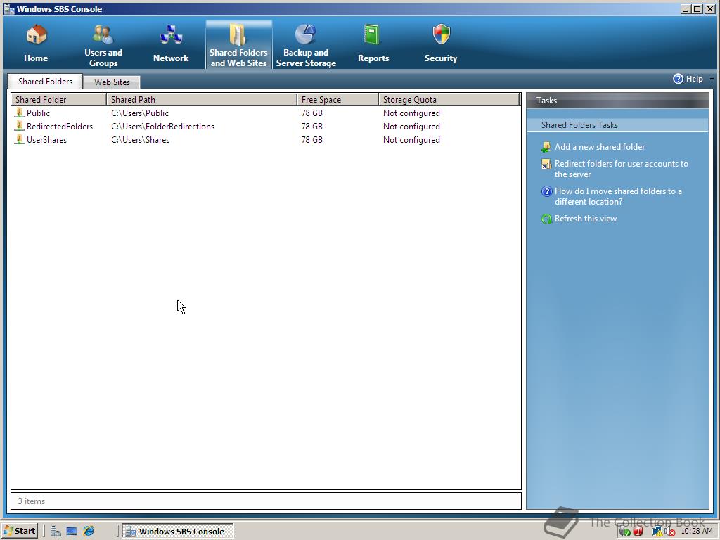Sort by Free Space column header

coord(338,100)
